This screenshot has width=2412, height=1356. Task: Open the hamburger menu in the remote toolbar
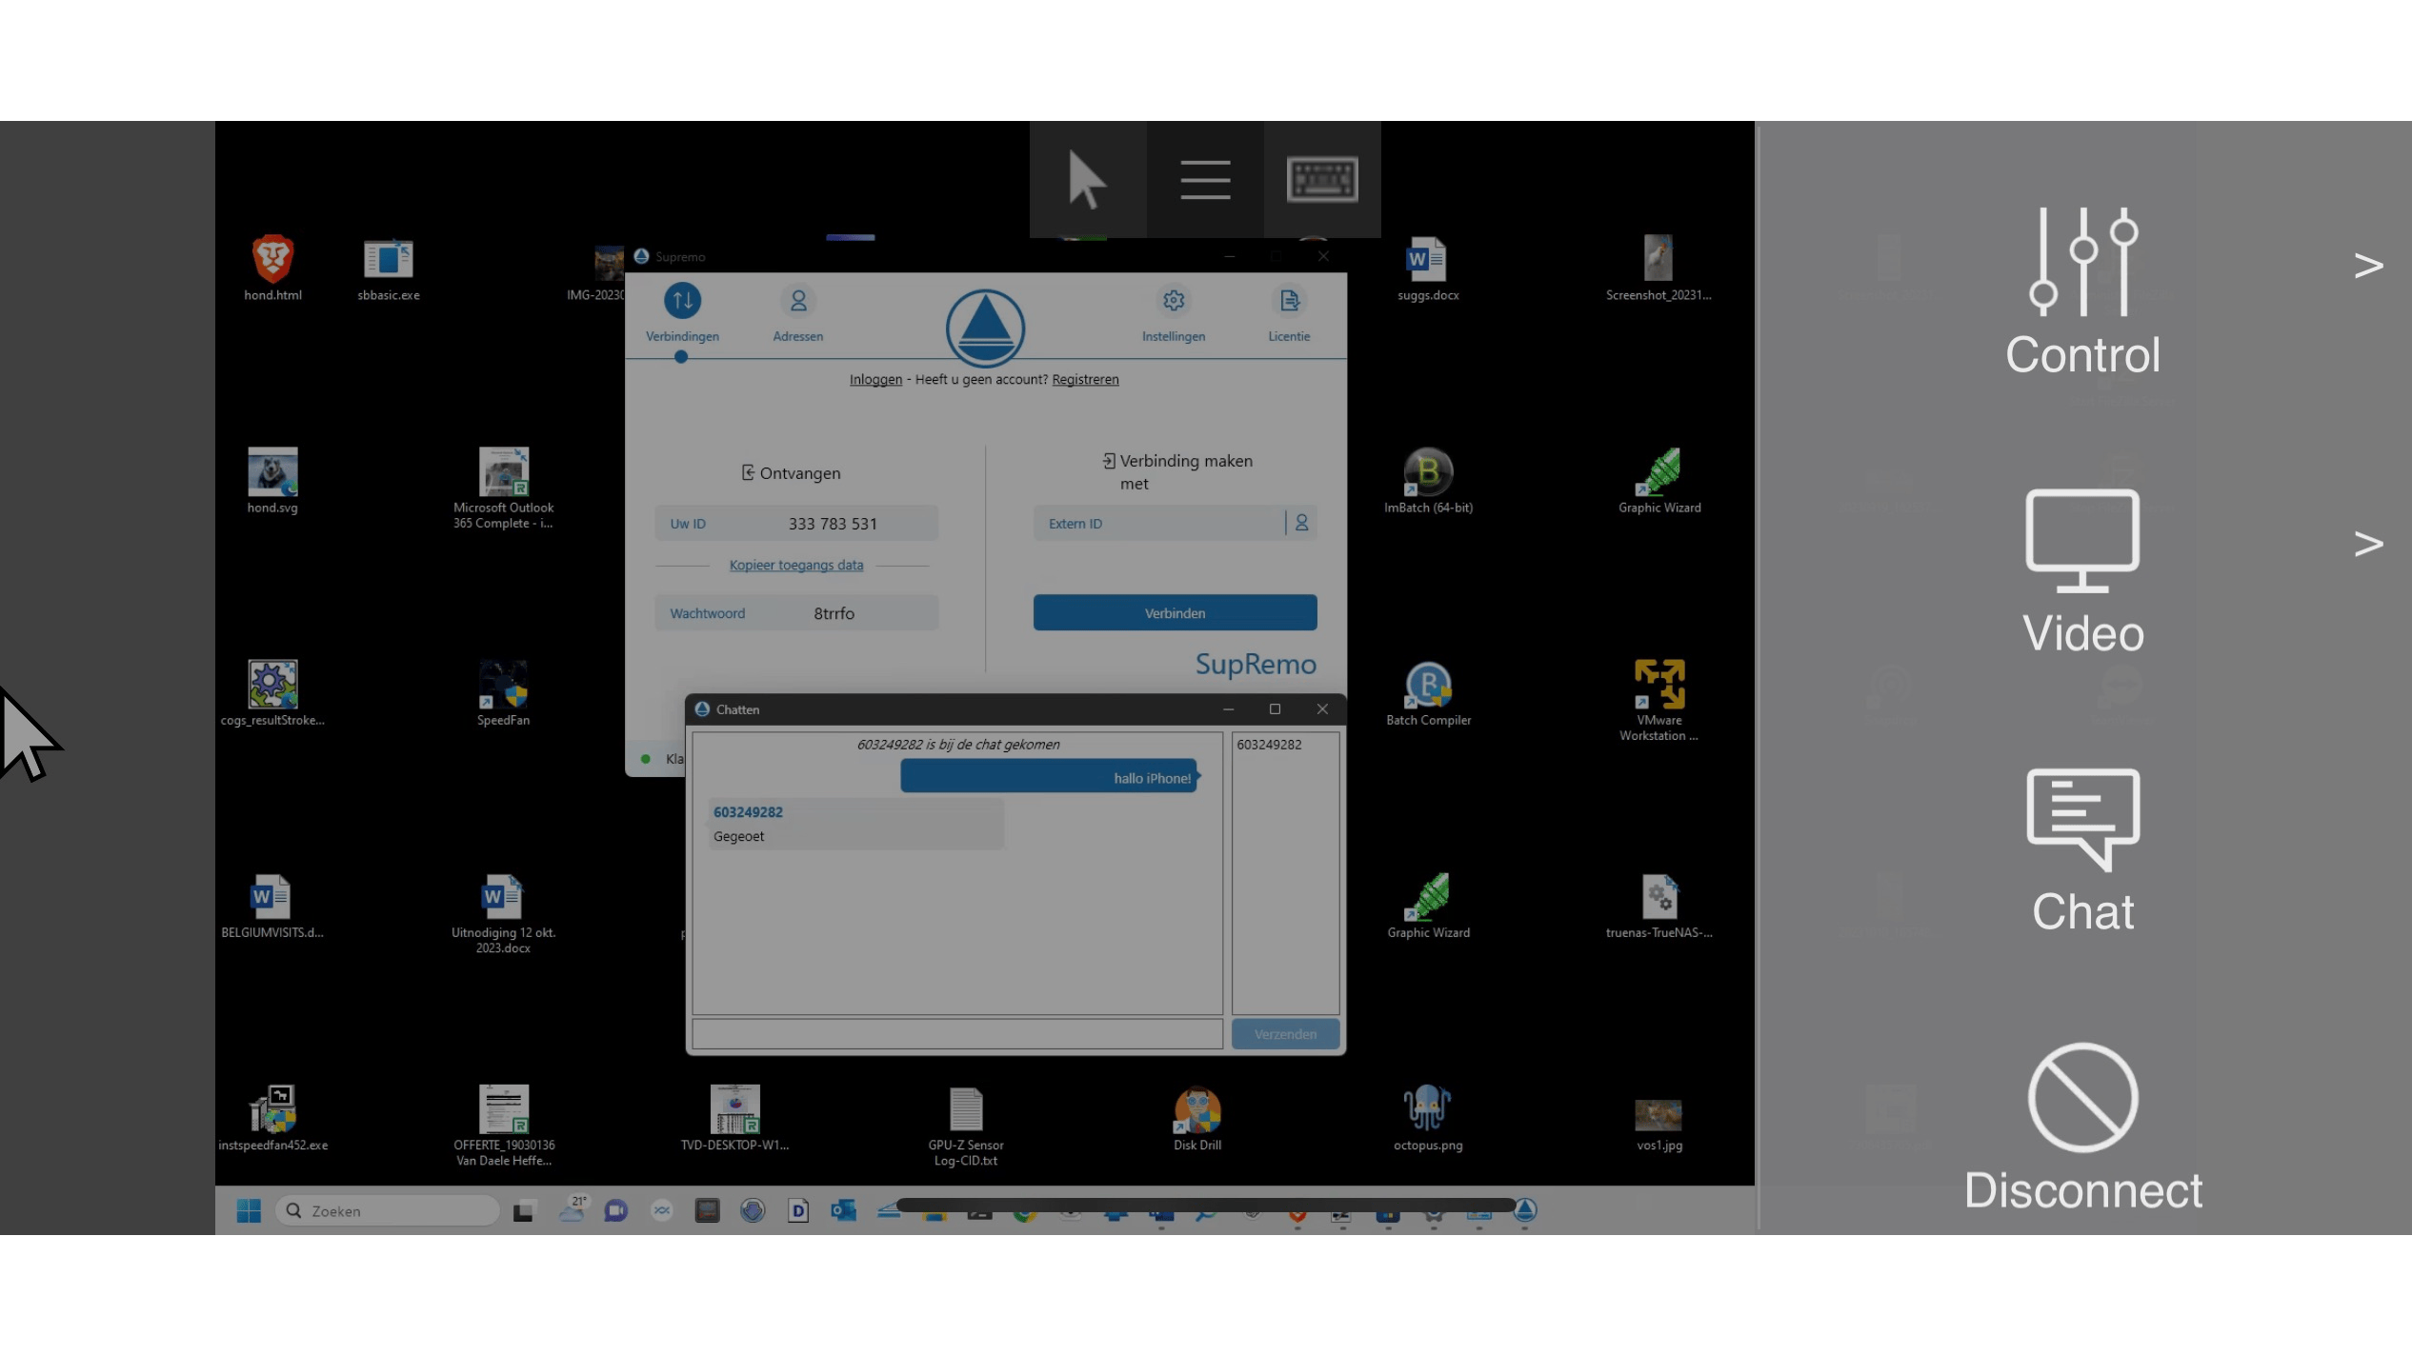point(1204,179)
